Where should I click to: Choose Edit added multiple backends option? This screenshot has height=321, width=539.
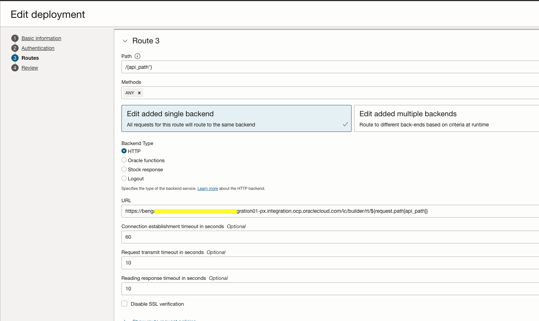click(446, 118)
